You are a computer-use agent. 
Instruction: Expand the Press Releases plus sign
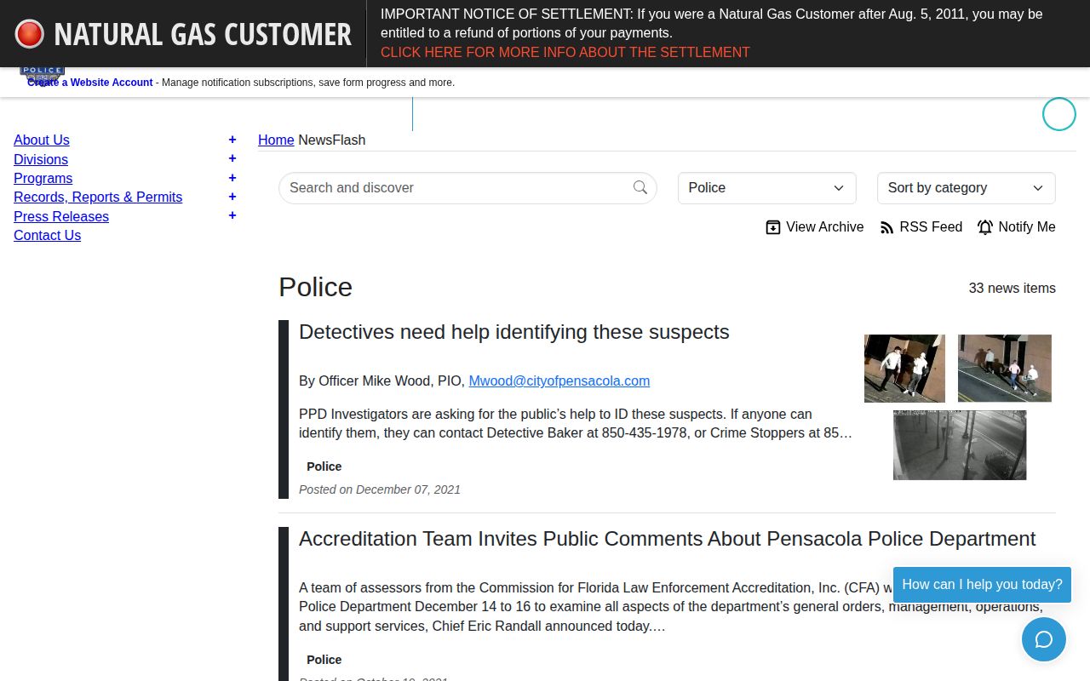232,215
